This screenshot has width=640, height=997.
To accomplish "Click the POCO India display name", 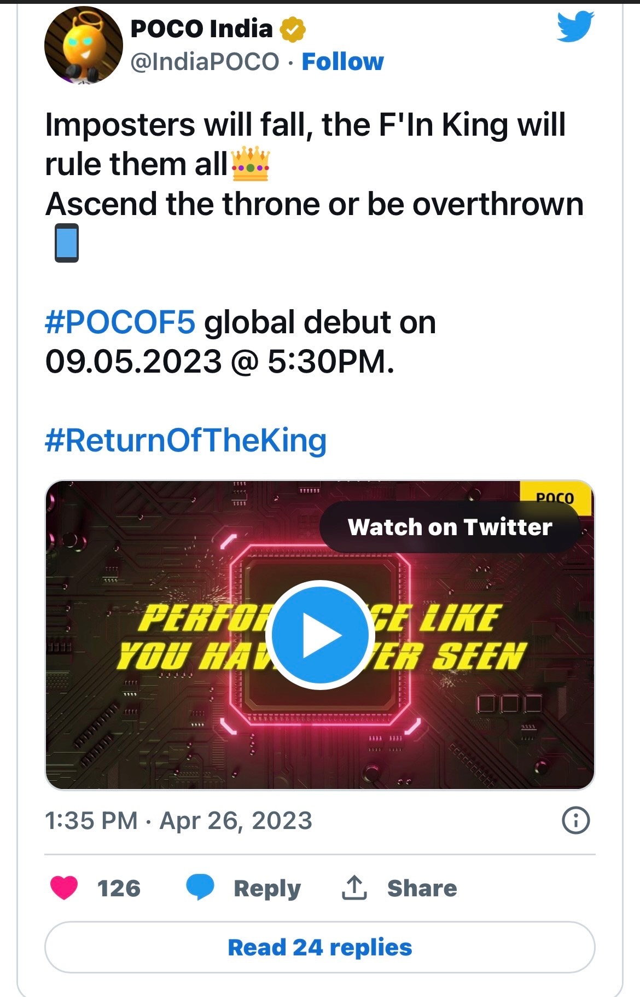I will [201, 29].
